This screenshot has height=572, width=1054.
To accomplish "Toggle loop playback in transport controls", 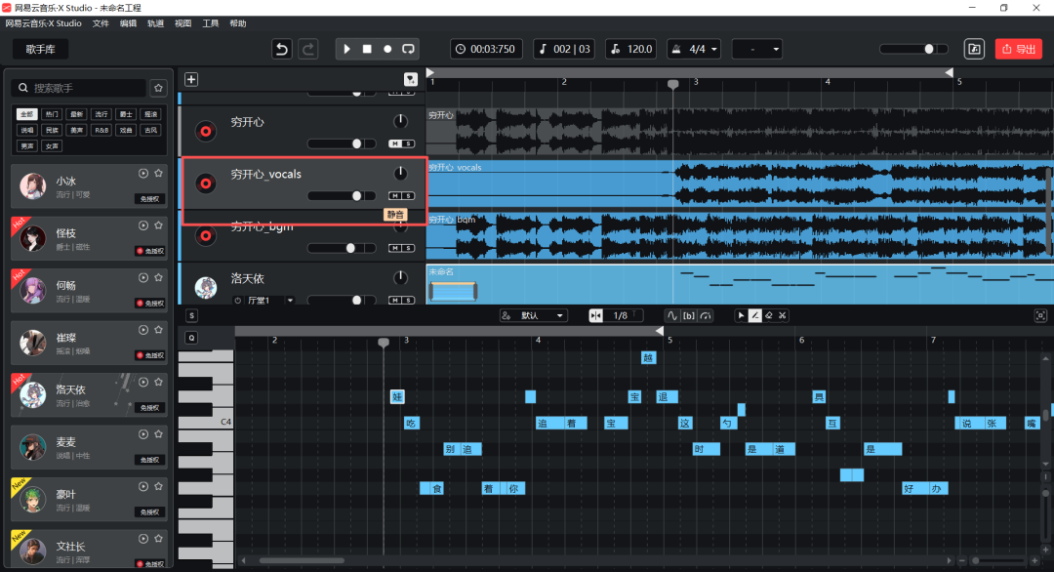I will click(x=408, y=49).
